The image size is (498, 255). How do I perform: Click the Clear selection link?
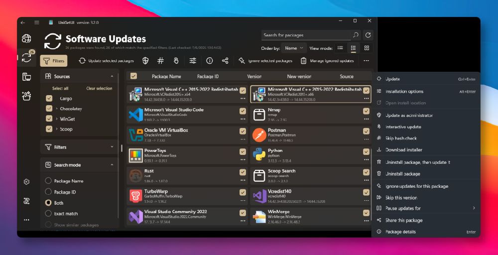pyautogui.click(x=99, y=89)
